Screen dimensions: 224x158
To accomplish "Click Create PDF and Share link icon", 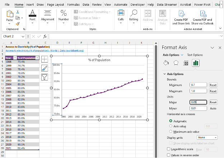I will tap(181, 14).
